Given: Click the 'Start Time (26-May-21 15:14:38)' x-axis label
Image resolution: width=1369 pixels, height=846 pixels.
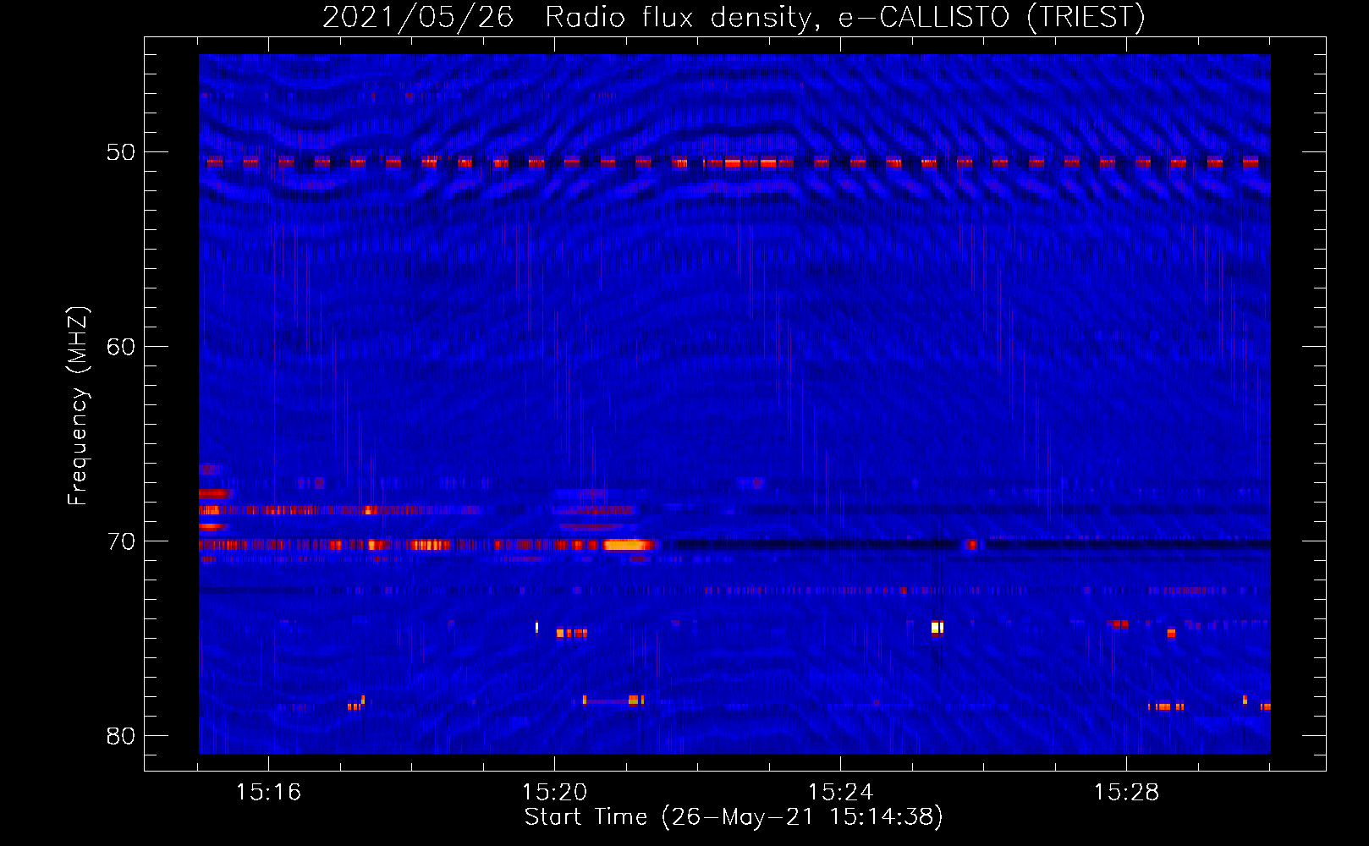Looking at the screenshot, I should 733,817.
